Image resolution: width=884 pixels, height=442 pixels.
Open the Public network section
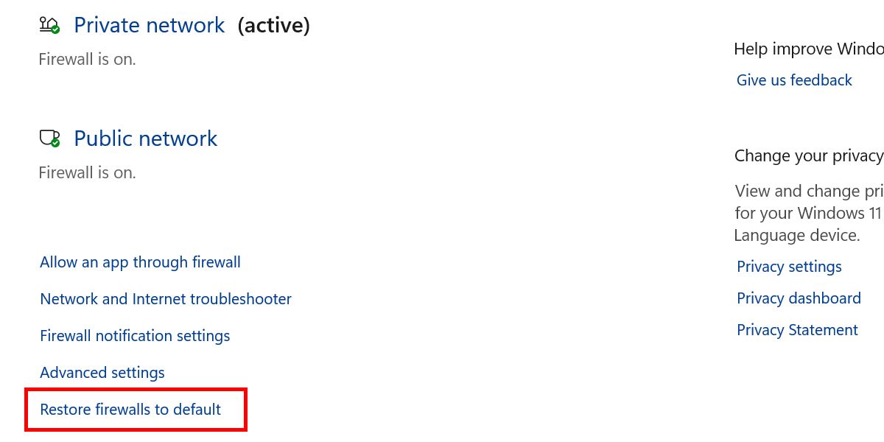coord(145,138)
